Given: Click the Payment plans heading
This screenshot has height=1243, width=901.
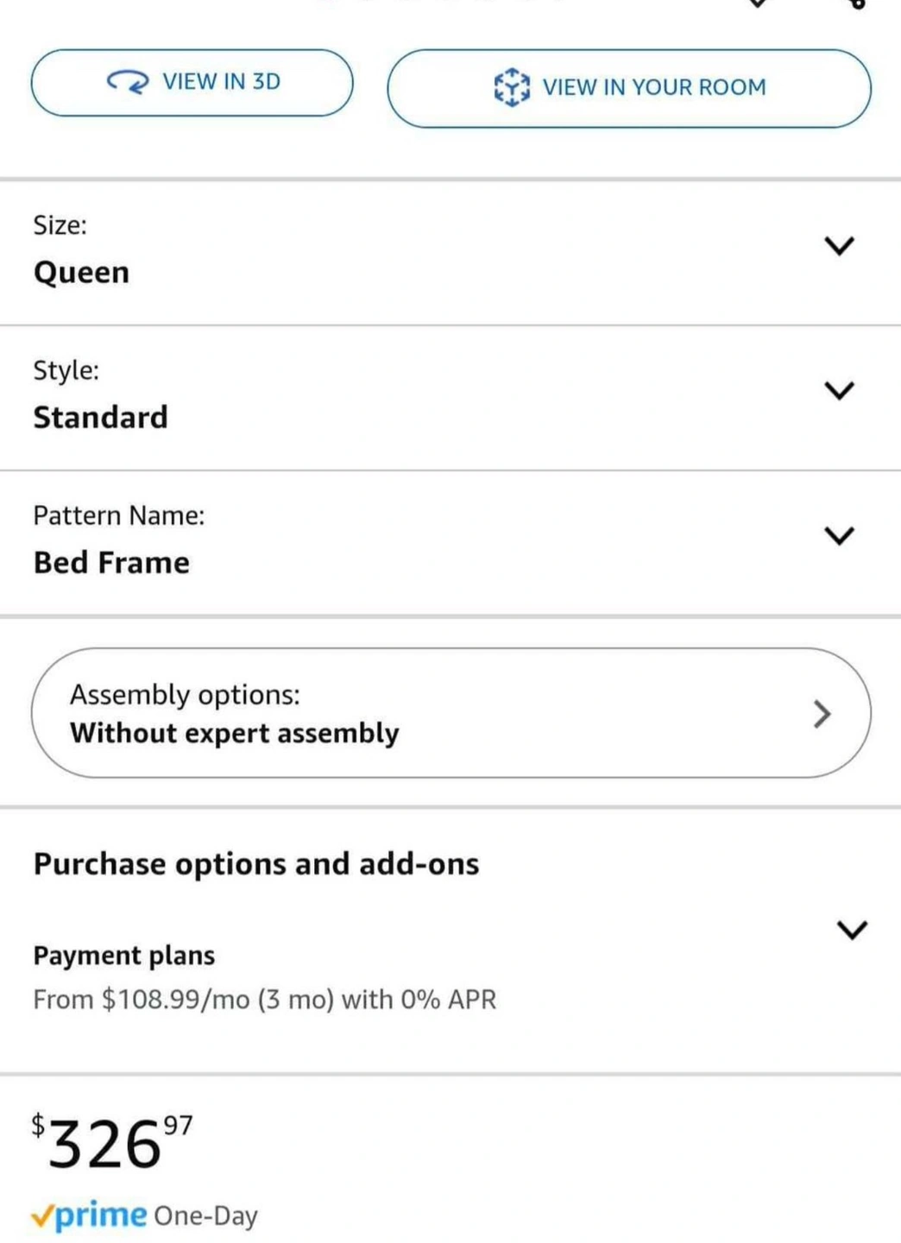Looking at the screenshot, I should pos(124,956).
